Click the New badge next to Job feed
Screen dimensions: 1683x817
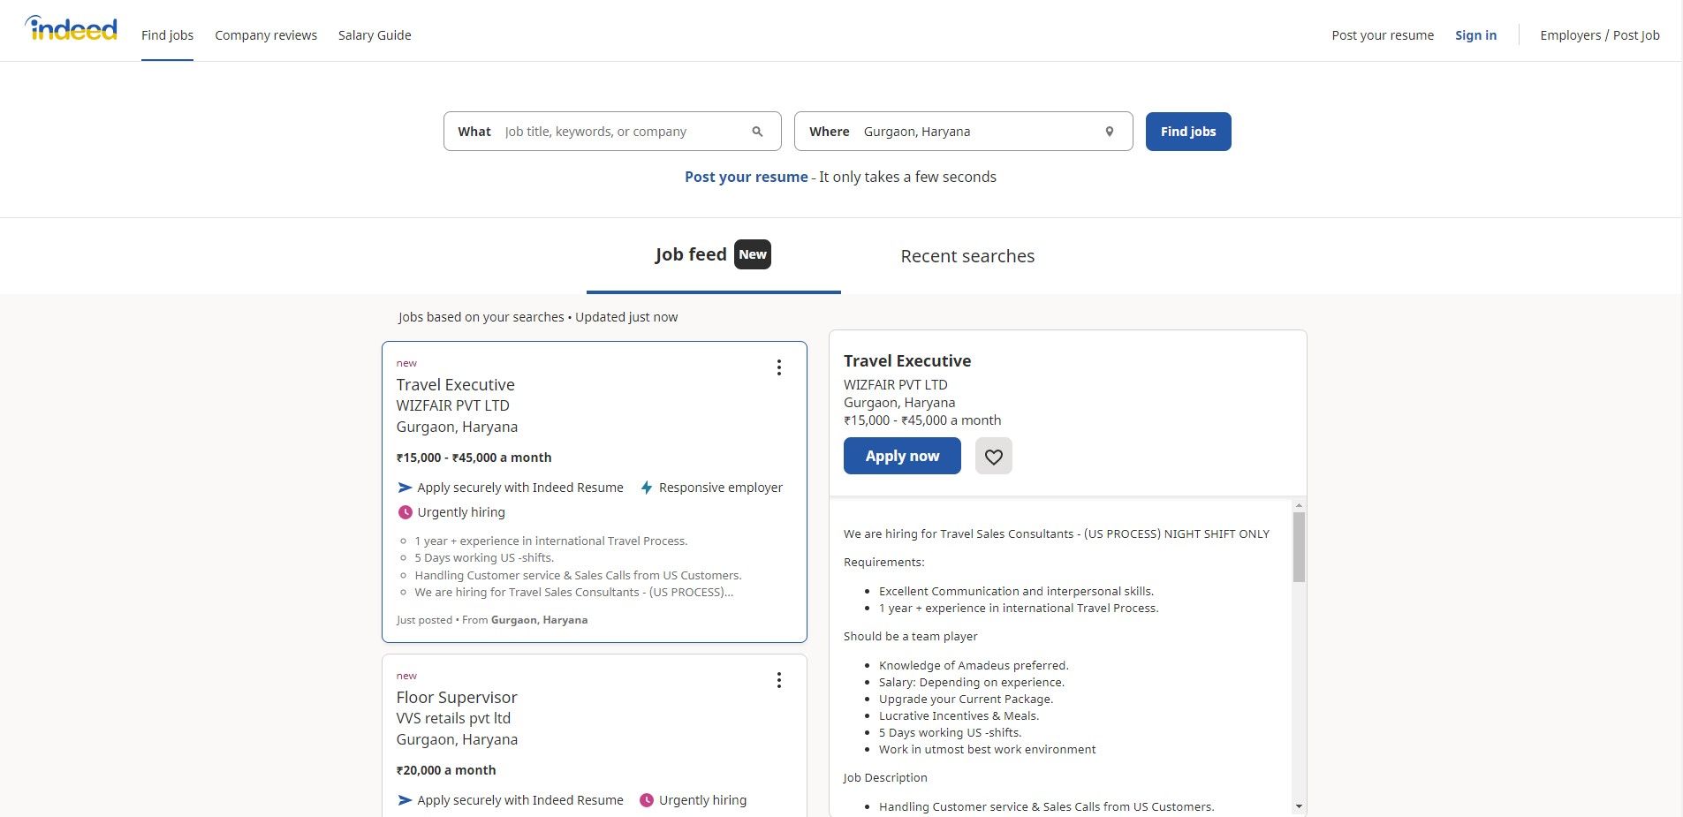point(753,254)
